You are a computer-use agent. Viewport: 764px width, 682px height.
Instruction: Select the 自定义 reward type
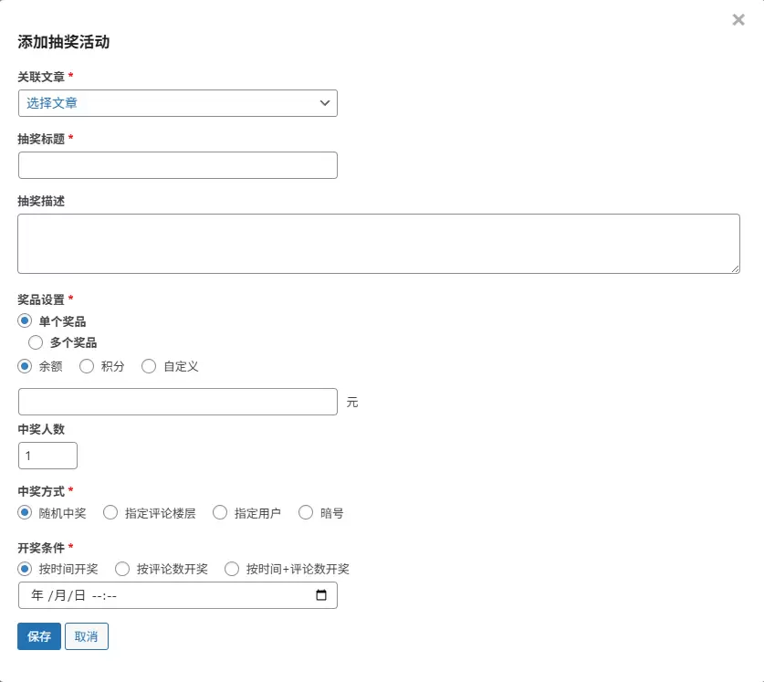(149, 366)
